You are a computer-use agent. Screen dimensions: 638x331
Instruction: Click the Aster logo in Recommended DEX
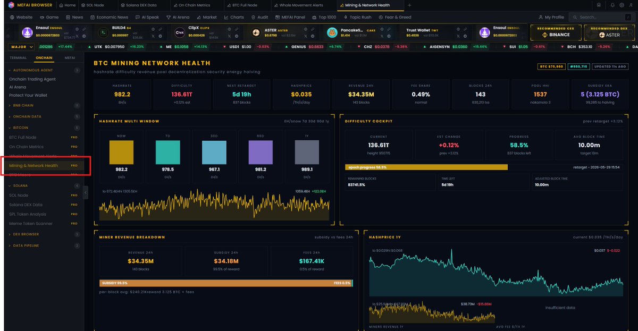click(x=602, y=35)
